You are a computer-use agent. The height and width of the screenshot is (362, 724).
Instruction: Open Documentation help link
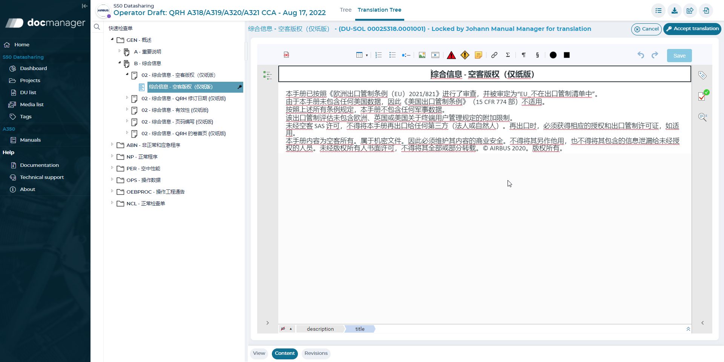click(39, 165)
